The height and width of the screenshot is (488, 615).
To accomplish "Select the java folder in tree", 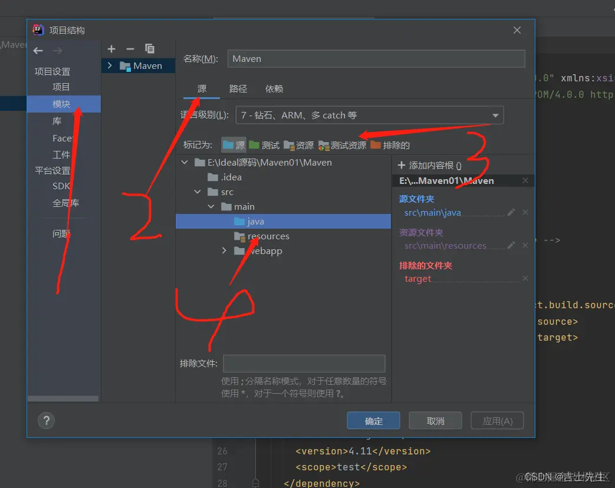I will click(x=283, y=221).
